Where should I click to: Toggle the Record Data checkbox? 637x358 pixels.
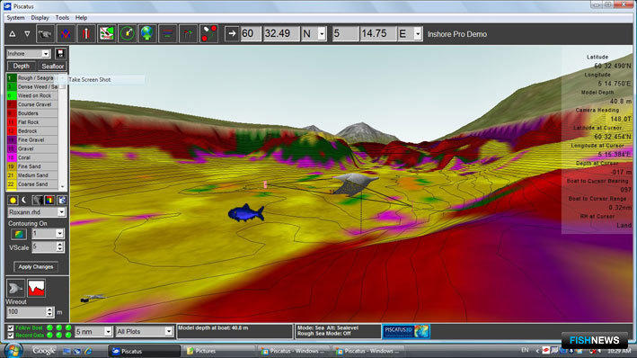pos(11,336)
